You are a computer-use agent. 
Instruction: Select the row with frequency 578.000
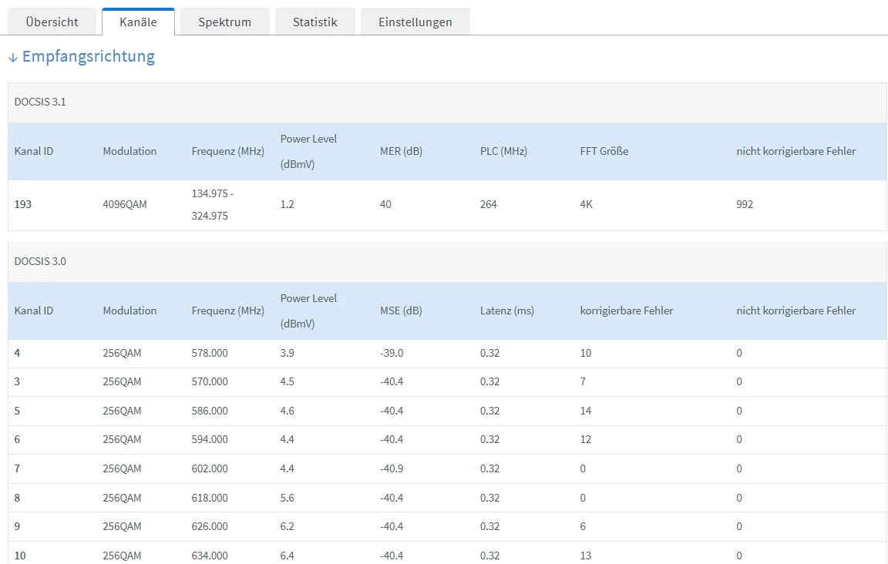pyautogui.click(x=210, y=353)
